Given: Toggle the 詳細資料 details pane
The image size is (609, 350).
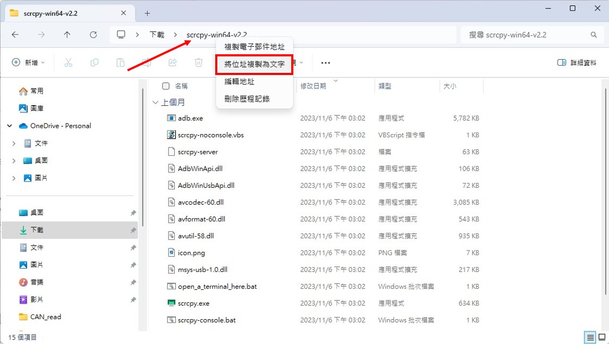Looking at the screenshot, I should (577, 63).
